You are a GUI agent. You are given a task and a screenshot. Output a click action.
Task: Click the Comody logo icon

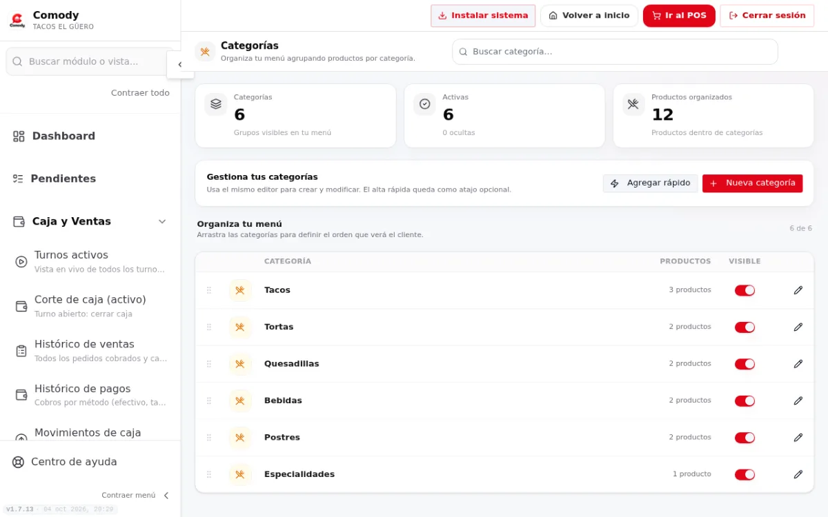tap(17, 21)
